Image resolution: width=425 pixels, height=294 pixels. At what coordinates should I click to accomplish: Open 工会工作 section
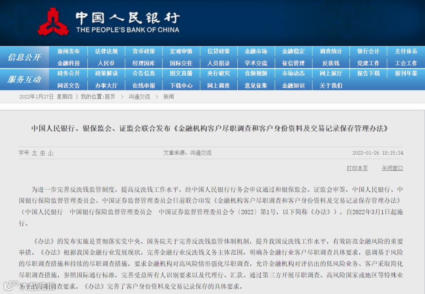[x=406, y=63]
